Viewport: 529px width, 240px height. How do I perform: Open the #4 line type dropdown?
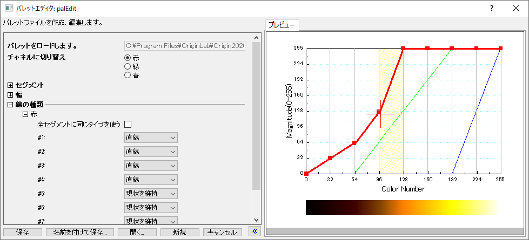click(151, 180)
